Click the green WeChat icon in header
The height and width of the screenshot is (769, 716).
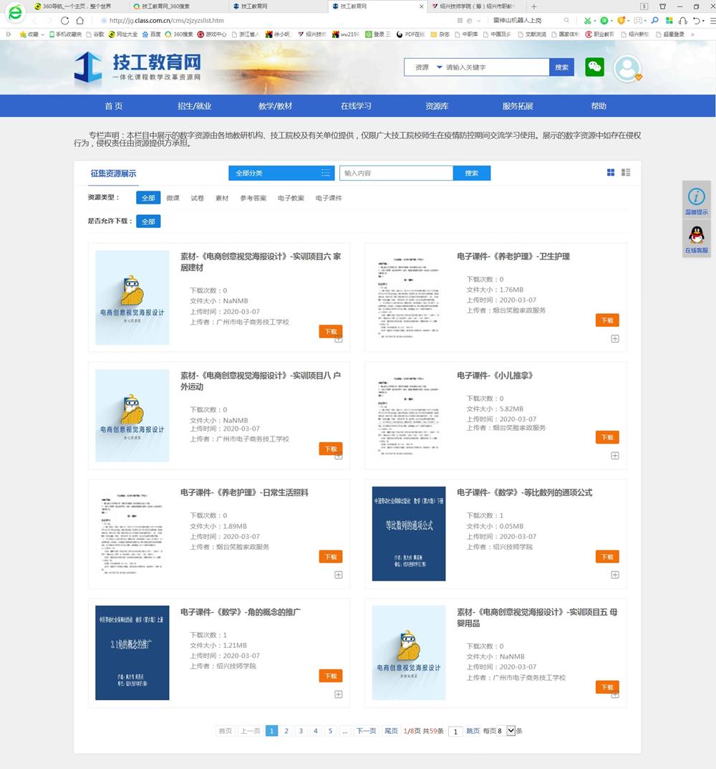594,67
